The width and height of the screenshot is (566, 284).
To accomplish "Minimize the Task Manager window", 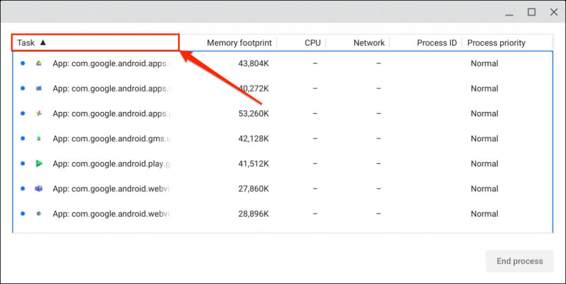I will coord(510,12).
